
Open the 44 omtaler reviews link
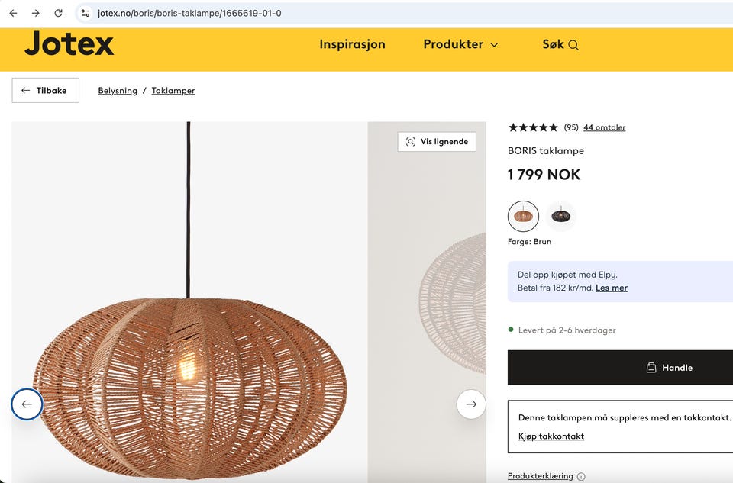[604, 127]
